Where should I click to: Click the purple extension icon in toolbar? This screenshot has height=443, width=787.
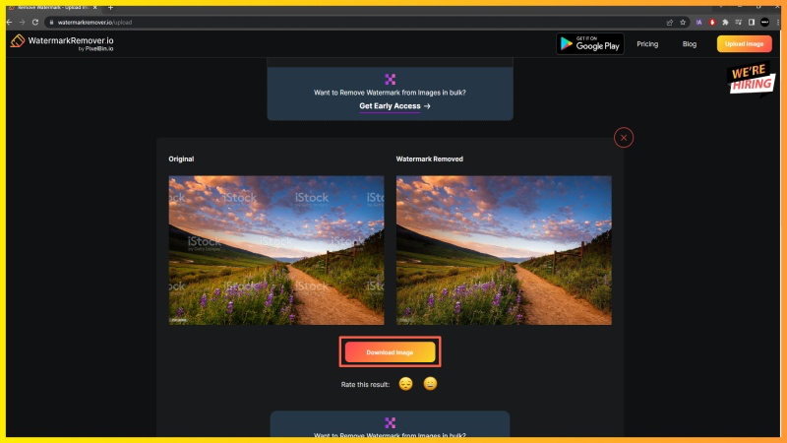click(698, 22)
